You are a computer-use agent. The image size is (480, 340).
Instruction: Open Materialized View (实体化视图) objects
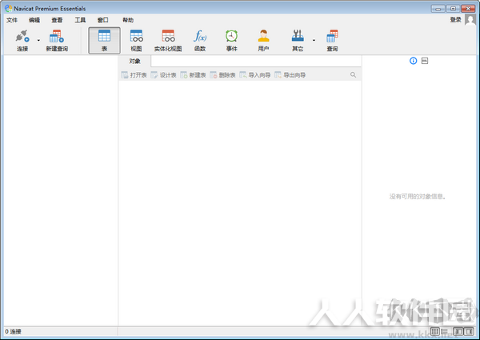[168, 40]
